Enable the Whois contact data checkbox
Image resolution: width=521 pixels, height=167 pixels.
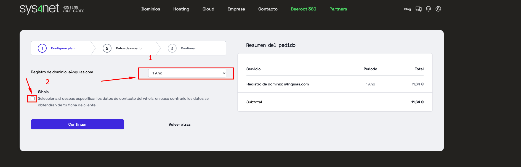click(x=33, y=98)
